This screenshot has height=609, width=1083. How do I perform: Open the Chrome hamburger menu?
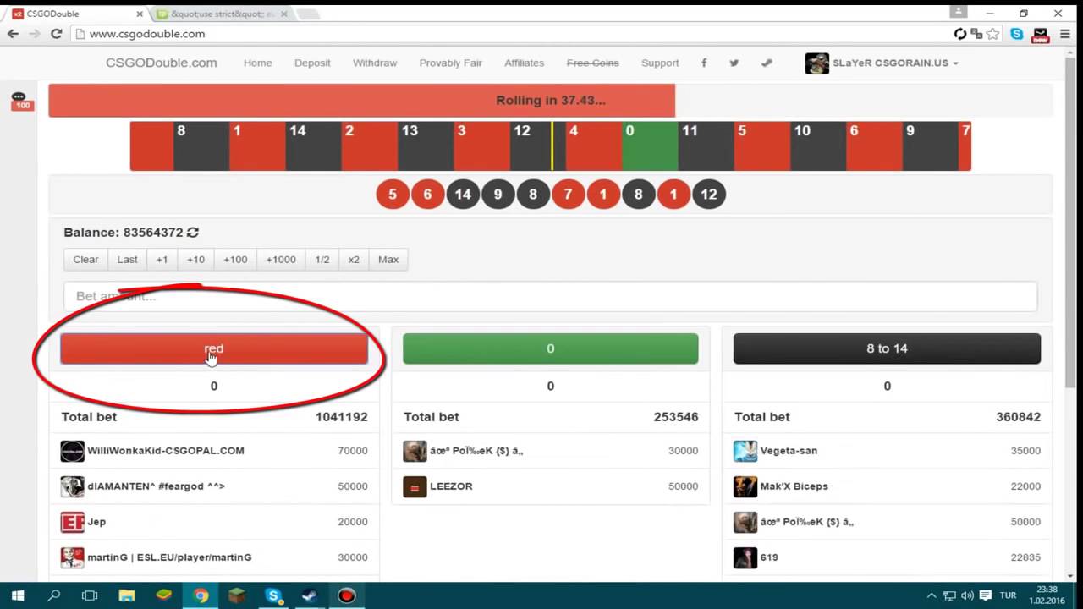(1065, 34)
